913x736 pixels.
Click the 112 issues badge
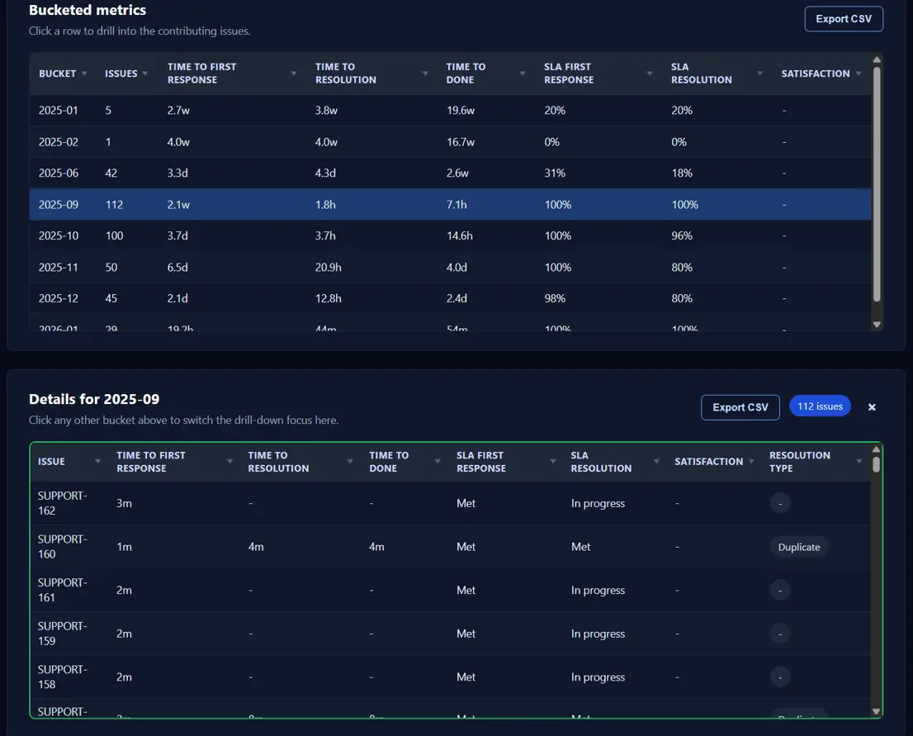[x=820, y=406]
